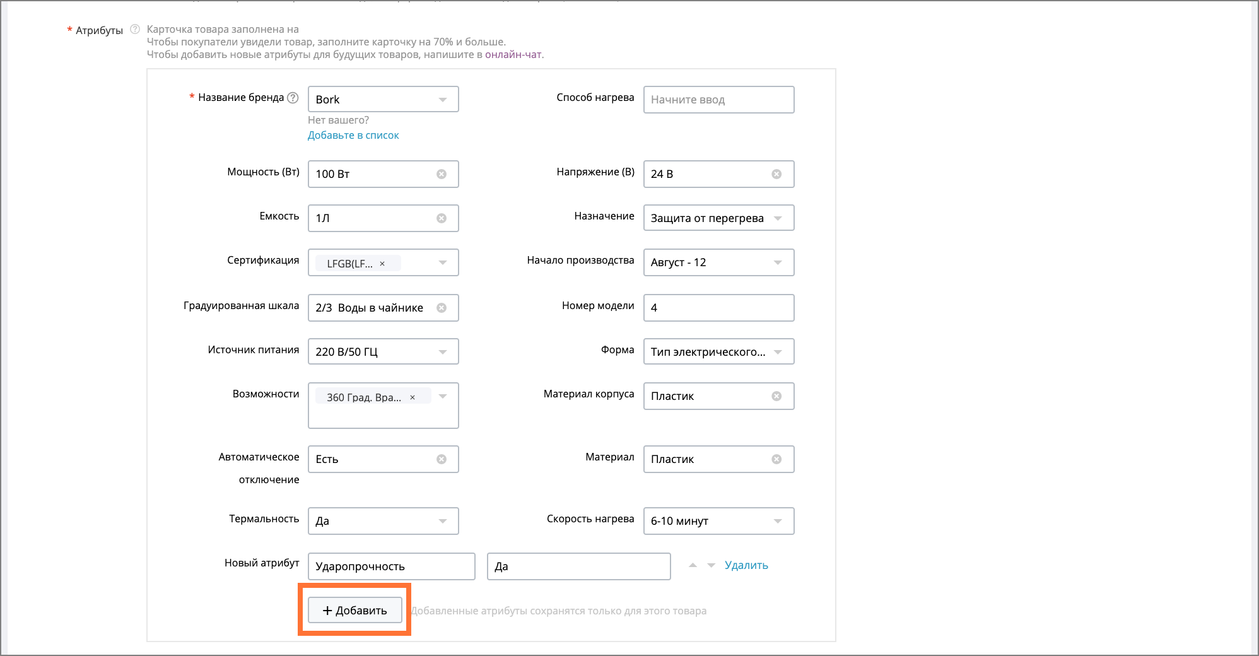Clear the Автоматическое отключение field value
Image resolution: width=1259 pixels, height=656 pixels.
click(442, 459)
